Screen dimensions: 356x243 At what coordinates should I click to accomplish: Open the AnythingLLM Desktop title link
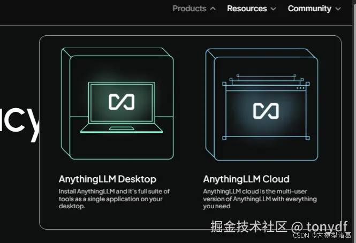(x=108, y=179)
